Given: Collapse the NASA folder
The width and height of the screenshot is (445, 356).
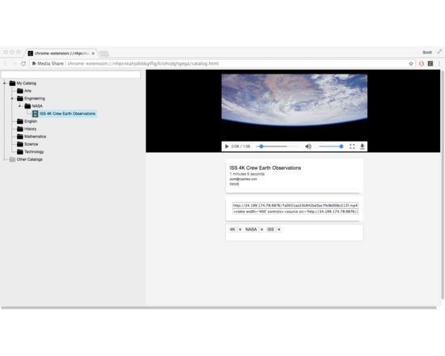Looking at the screenshot, I should [x=20, y=106].
